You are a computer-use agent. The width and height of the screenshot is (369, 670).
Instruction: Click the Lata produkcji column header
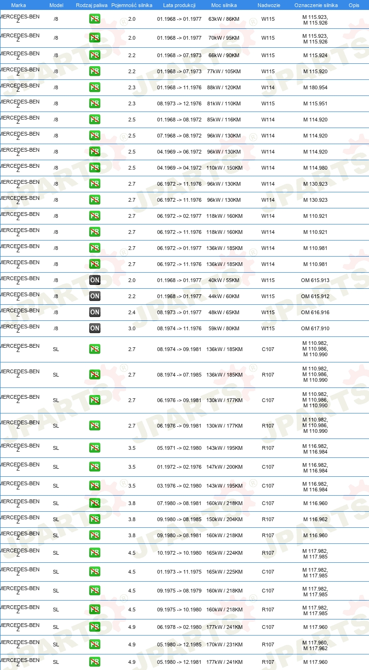179,5
